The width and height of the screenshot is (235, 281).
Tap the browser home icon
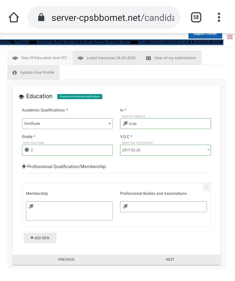coord(14,18)
